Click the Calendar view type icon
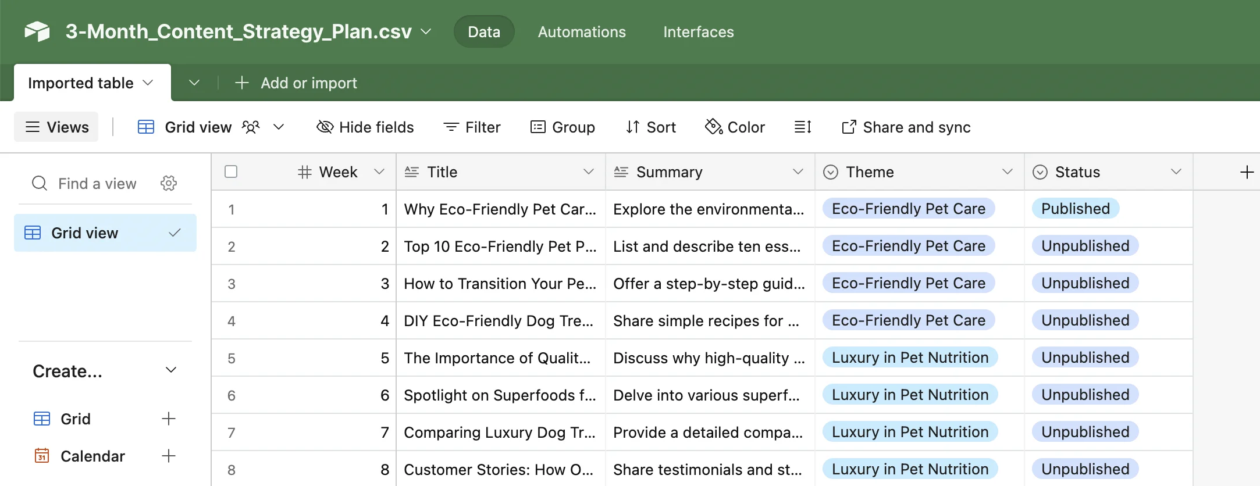Screen dimensions: 1260x486 click(42, 456)
